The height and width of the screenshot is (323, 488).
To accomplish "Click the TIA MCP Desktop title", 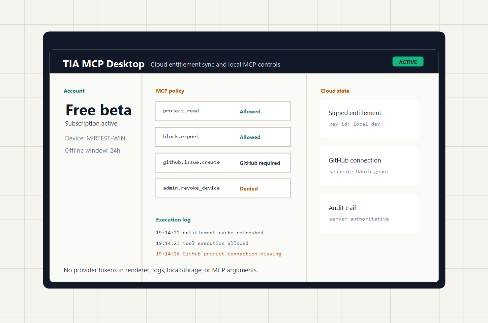I will (x=104, y=64).
